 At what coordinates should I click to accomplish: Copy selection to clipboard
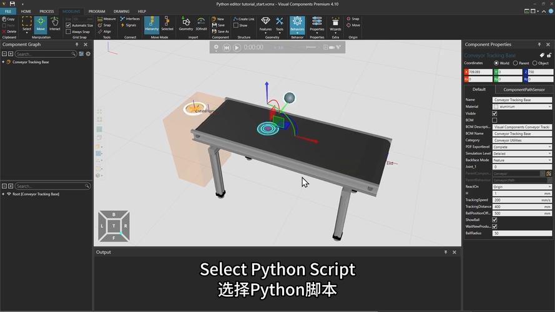9,19
